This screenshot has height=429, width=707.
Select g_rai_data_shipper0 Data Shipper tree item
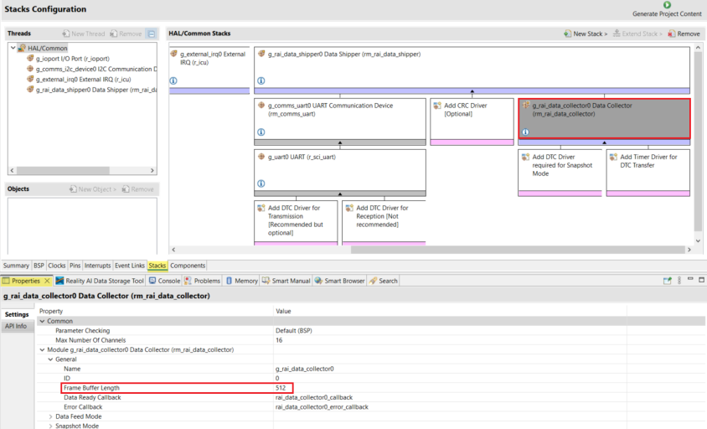91,90
